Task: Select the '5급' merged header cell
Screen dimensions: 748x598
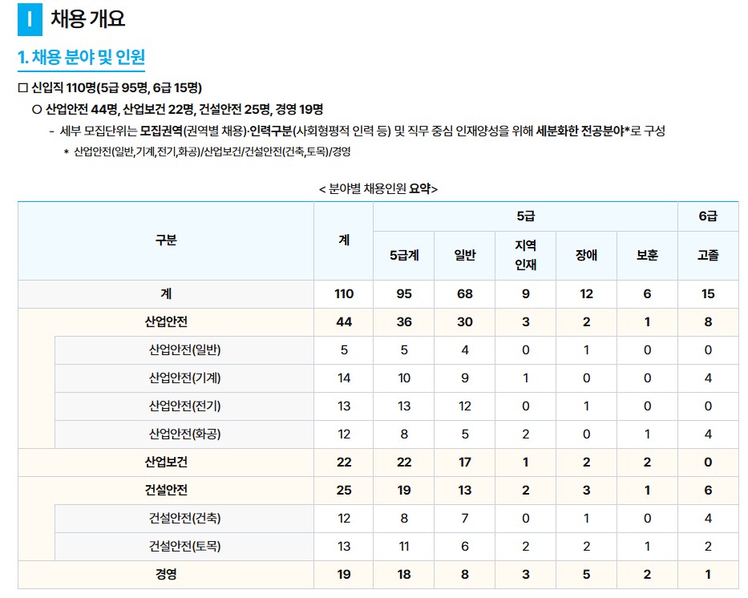Action: tap(525, 216)
